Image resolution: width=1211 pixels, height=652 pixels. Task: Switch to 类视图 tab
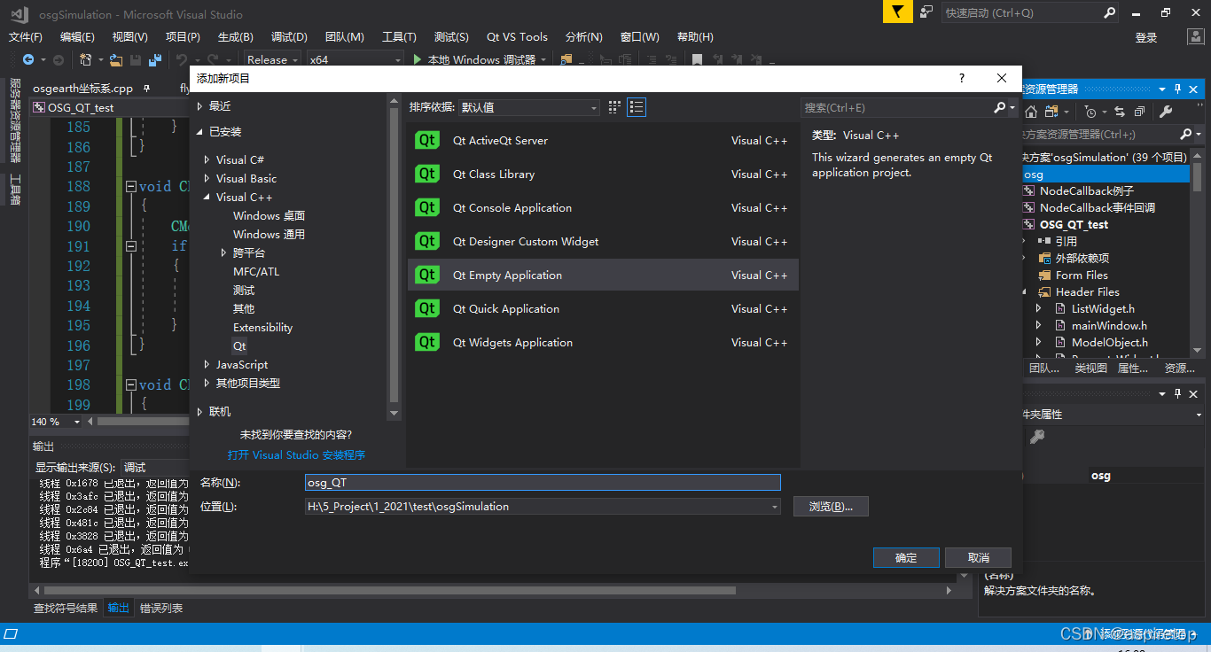1090,368
